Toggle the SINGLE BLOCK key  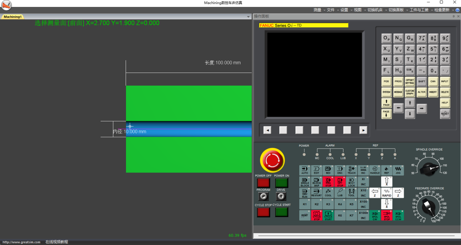(305, 182)
